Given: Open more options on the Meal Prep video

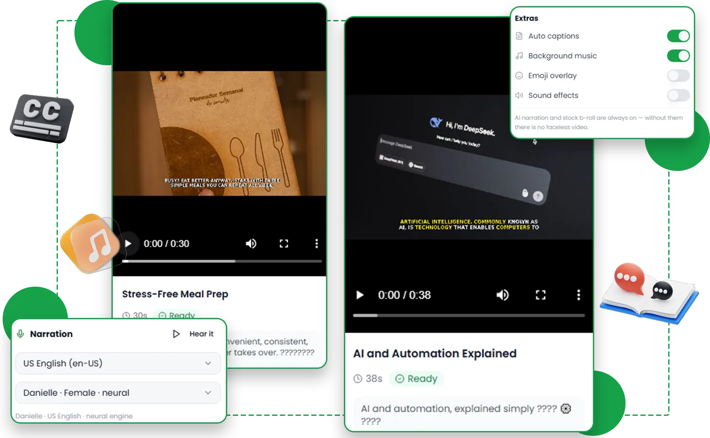Looking at the screenshot, I should click(316, 244).
